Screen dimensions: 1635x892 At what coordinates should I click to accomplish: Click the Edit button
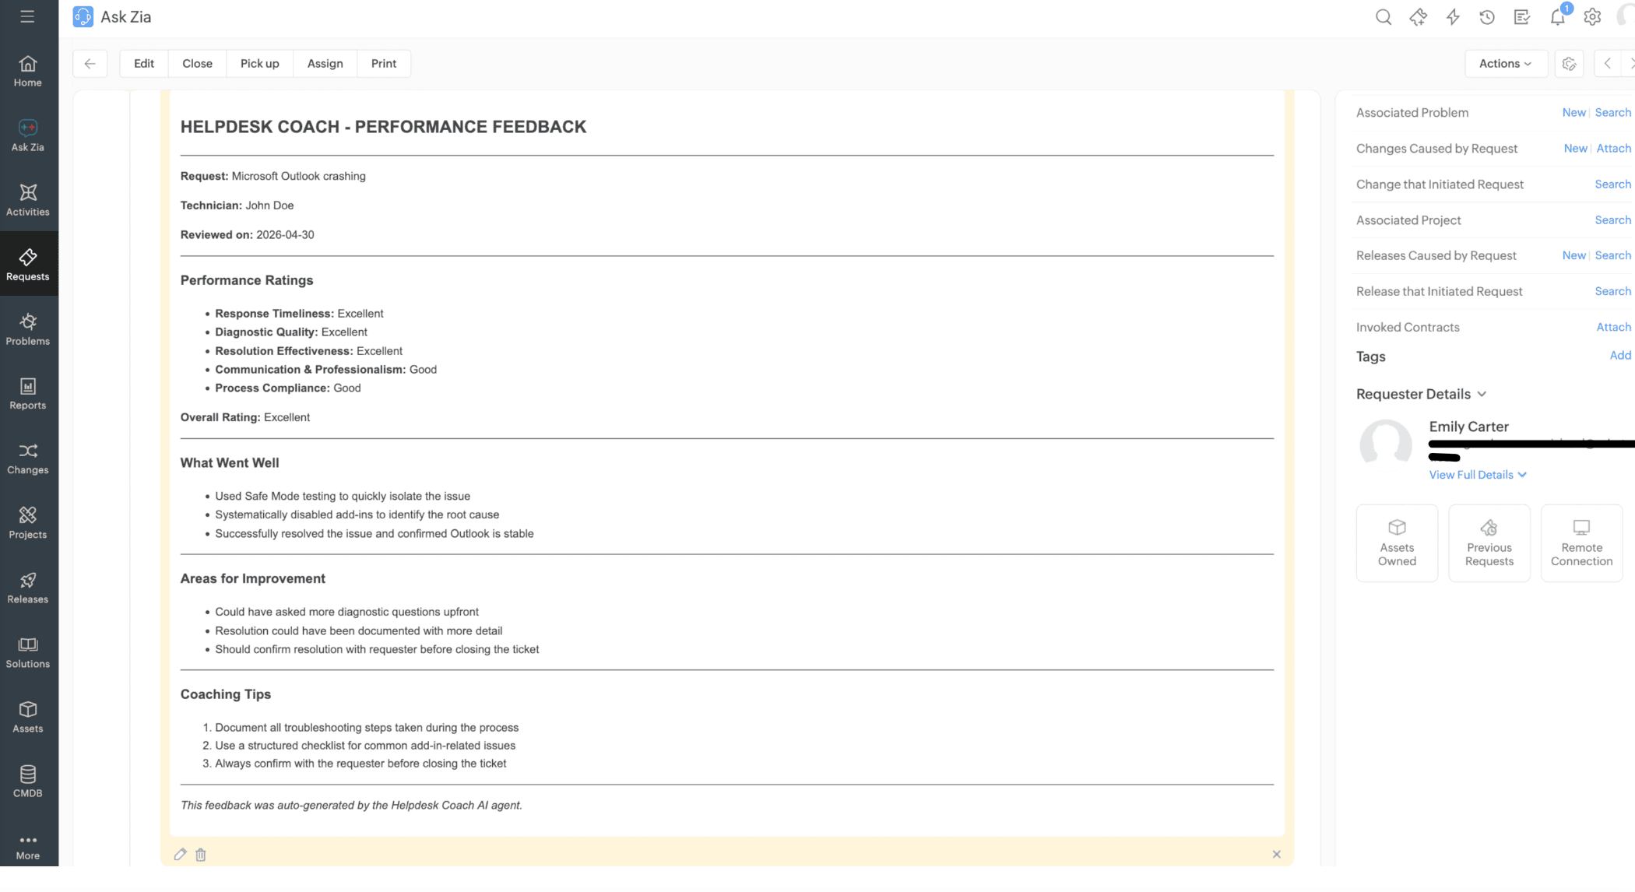[144, 64]
